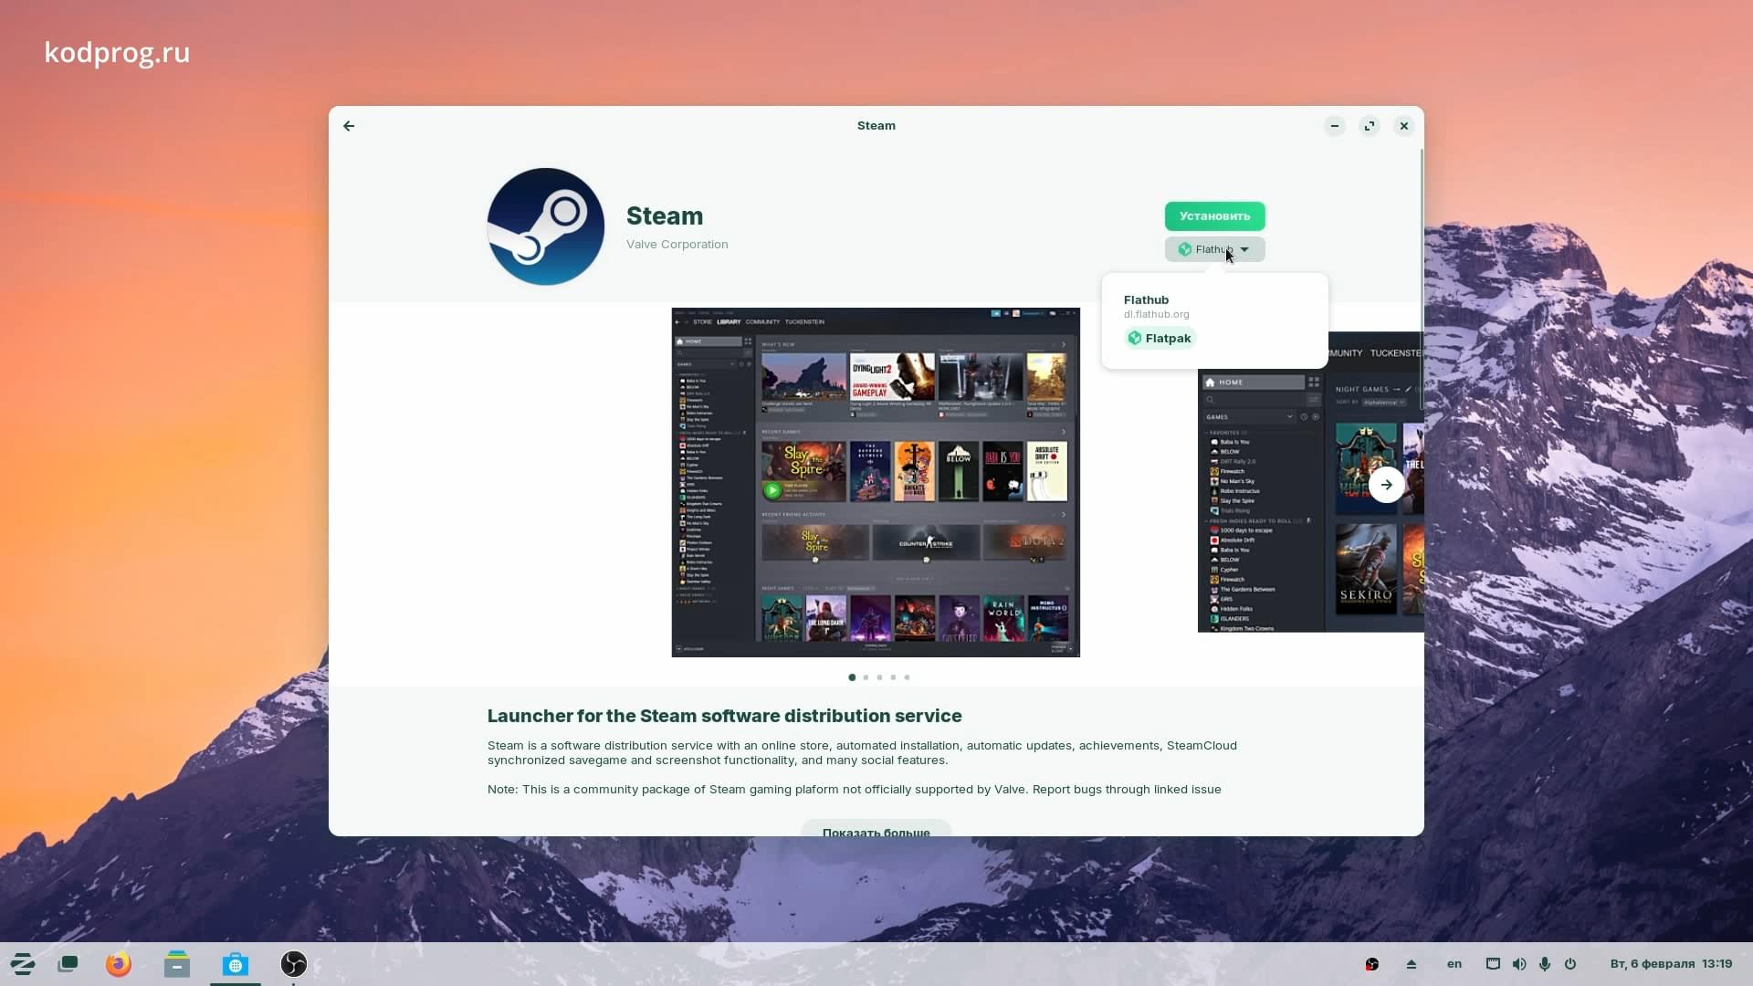Minimize the Steam software window
Image resolution: width=1753 pixels, height=986 pixels.
pos(1335,126)
